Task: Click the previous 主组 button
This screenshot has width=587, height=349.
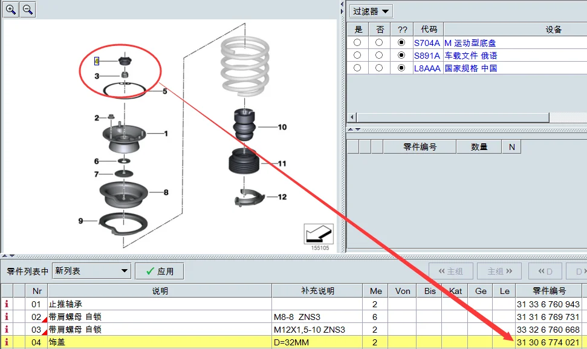Action: (x=451, y=271)
